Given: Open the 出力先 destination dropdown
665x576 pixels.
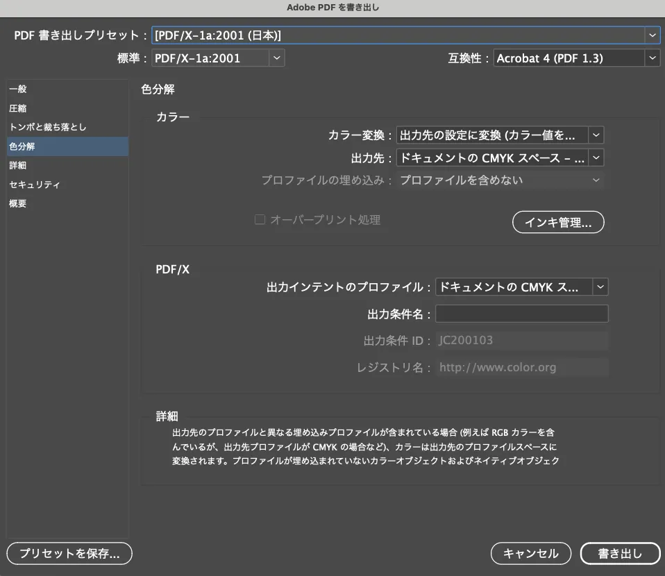Looking at the screenshot, I should (x=595, y=158).
